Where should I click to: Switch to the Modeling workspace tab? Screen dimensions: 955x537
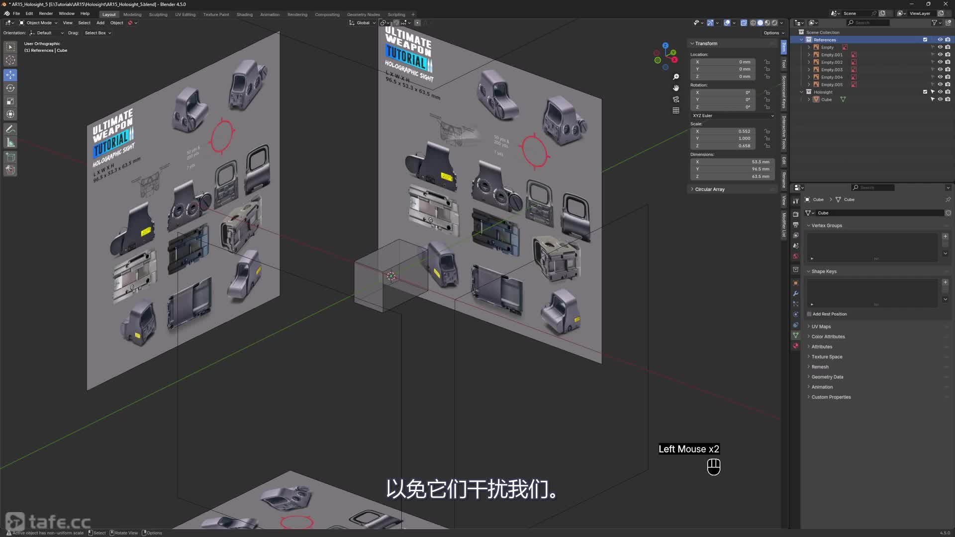click(132, 14)
